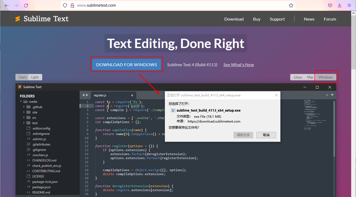Add a new tab with the plus icon
The width and height of the screenshot is (356, 197).
coord(327,95)
